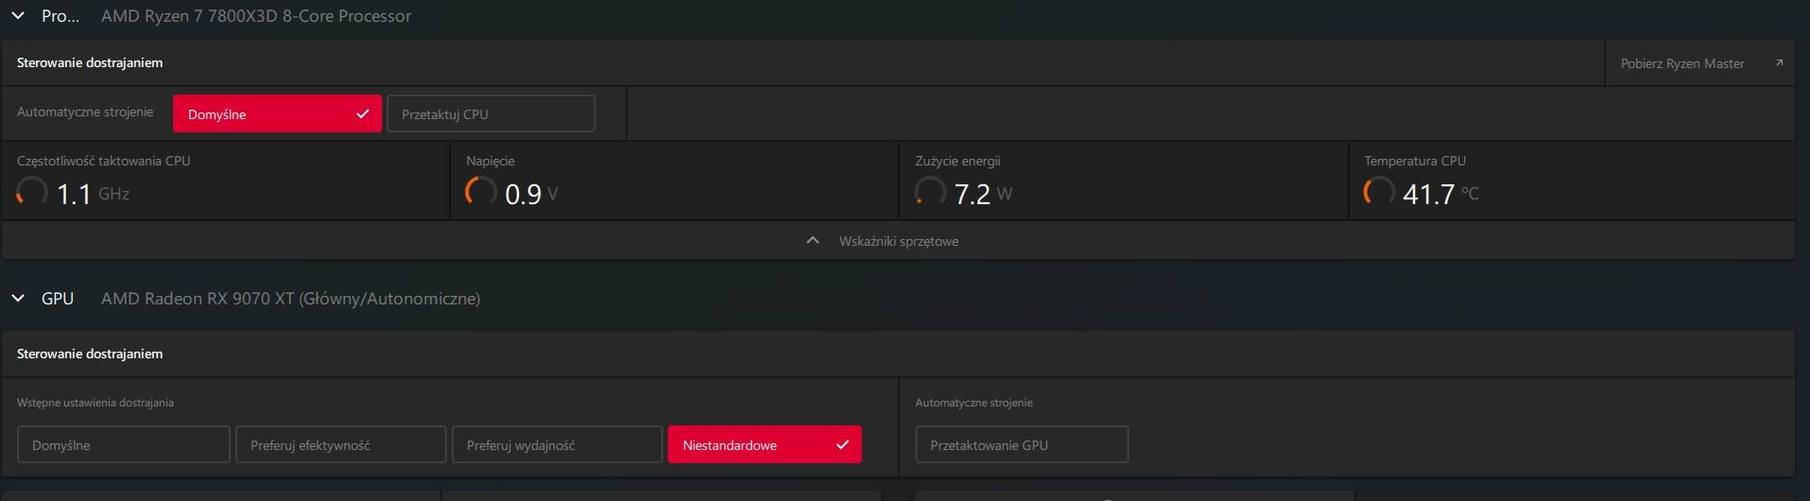Choose Preferuj wydajność preset
This screenshot has width=1810, height=501.
[557, 444]
